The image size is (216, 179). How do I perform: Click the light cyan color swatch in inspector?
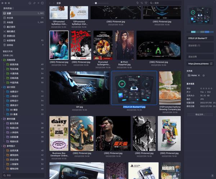point(193,32)
